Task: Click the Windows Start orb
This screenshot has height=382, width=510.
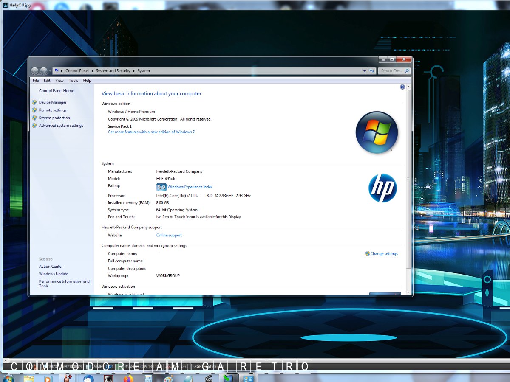Action: point(8,378)
